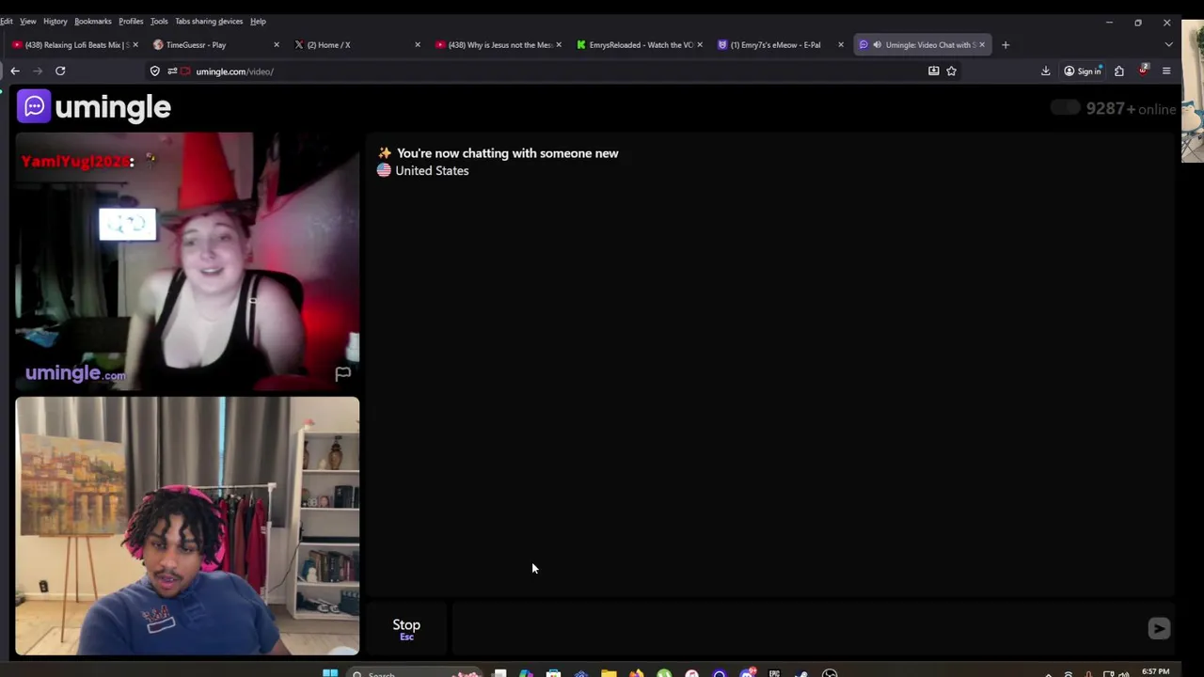List all tabs with the chevron dropdown

(x=1168, y=44)
